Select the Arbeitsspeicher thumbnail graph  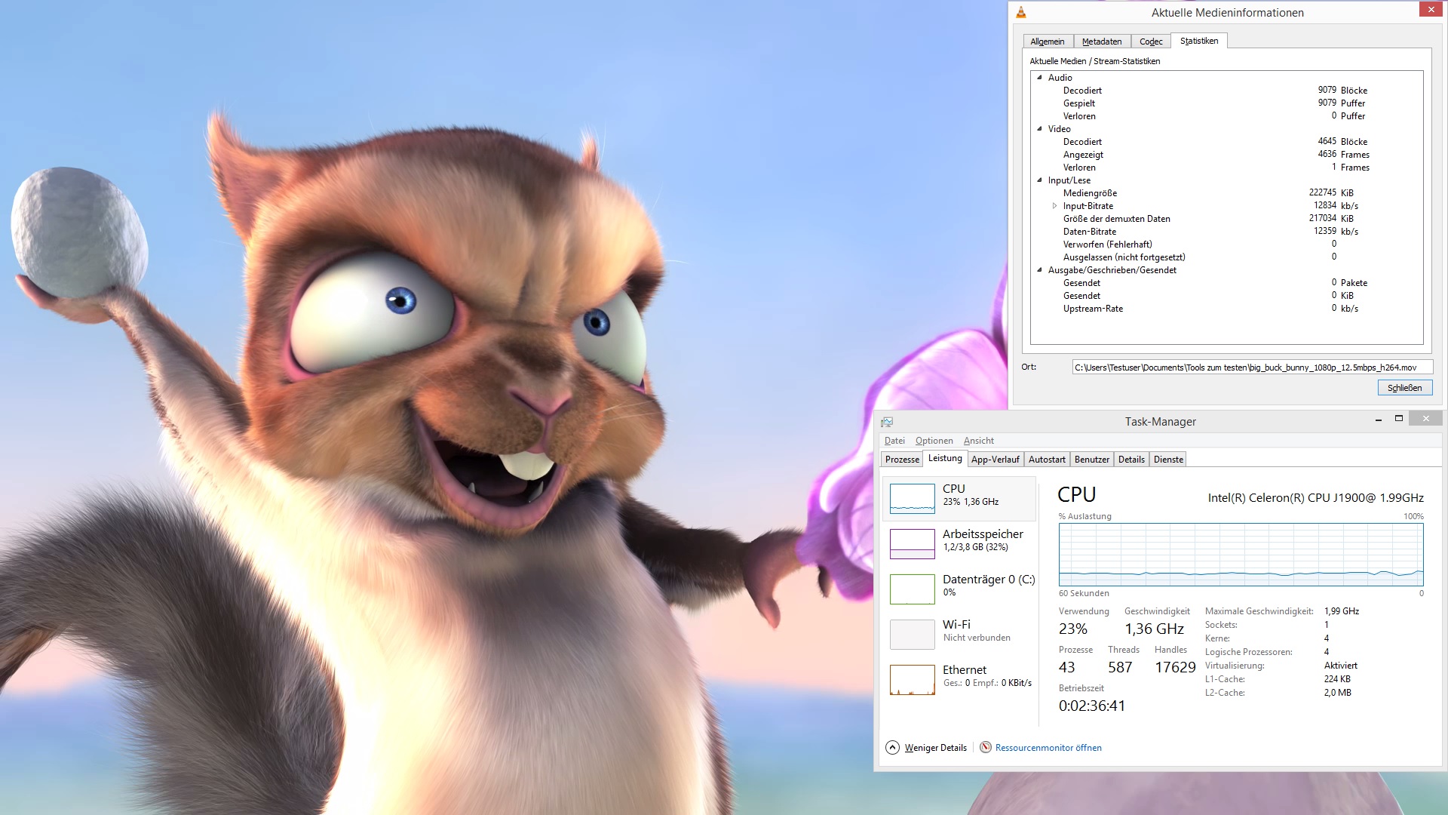[912, 544]
